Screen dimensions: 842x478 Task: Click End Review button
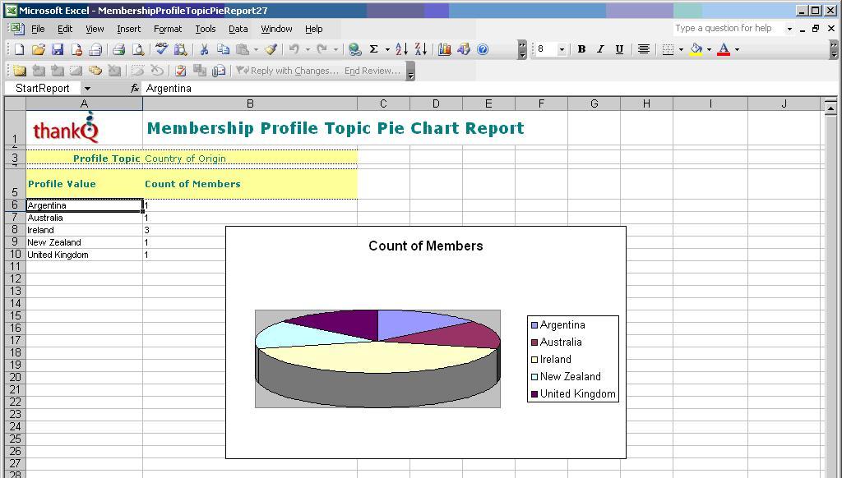pos(372,71)
